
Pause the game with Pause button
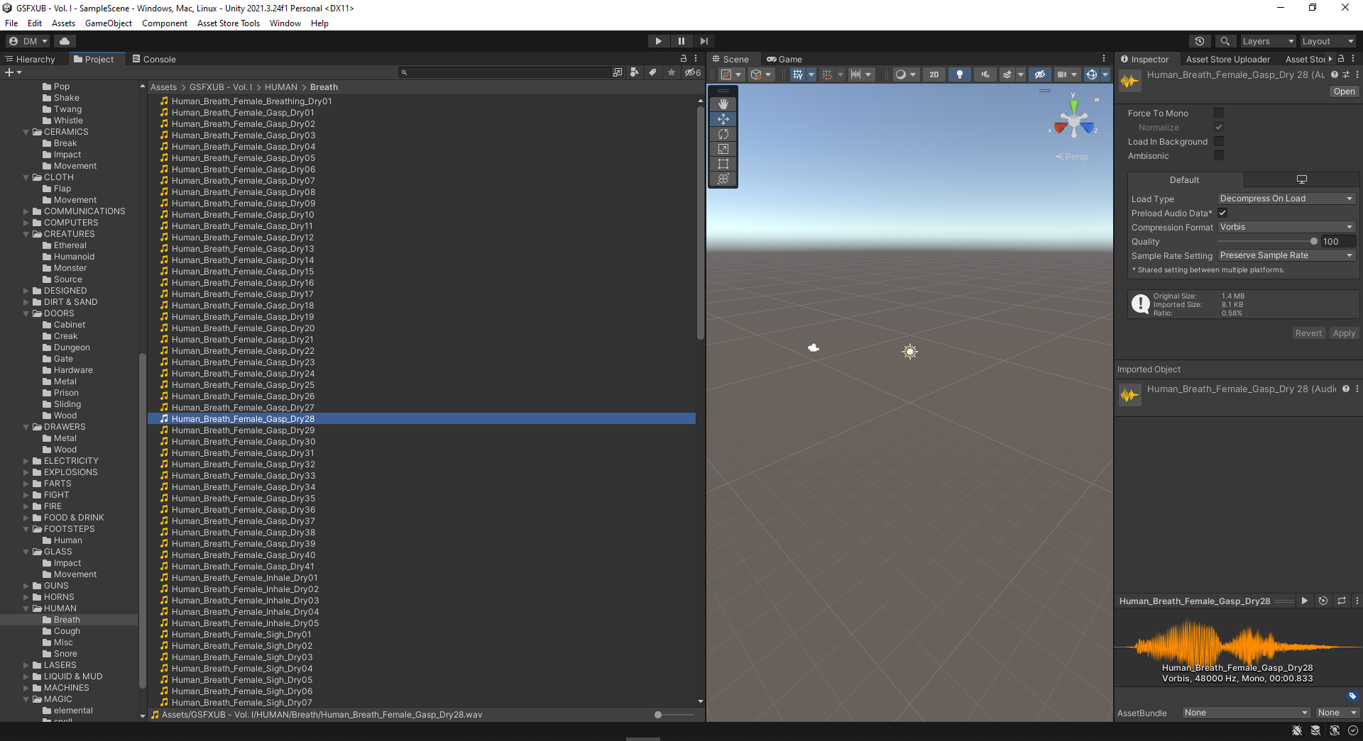(x=681, y=41)
